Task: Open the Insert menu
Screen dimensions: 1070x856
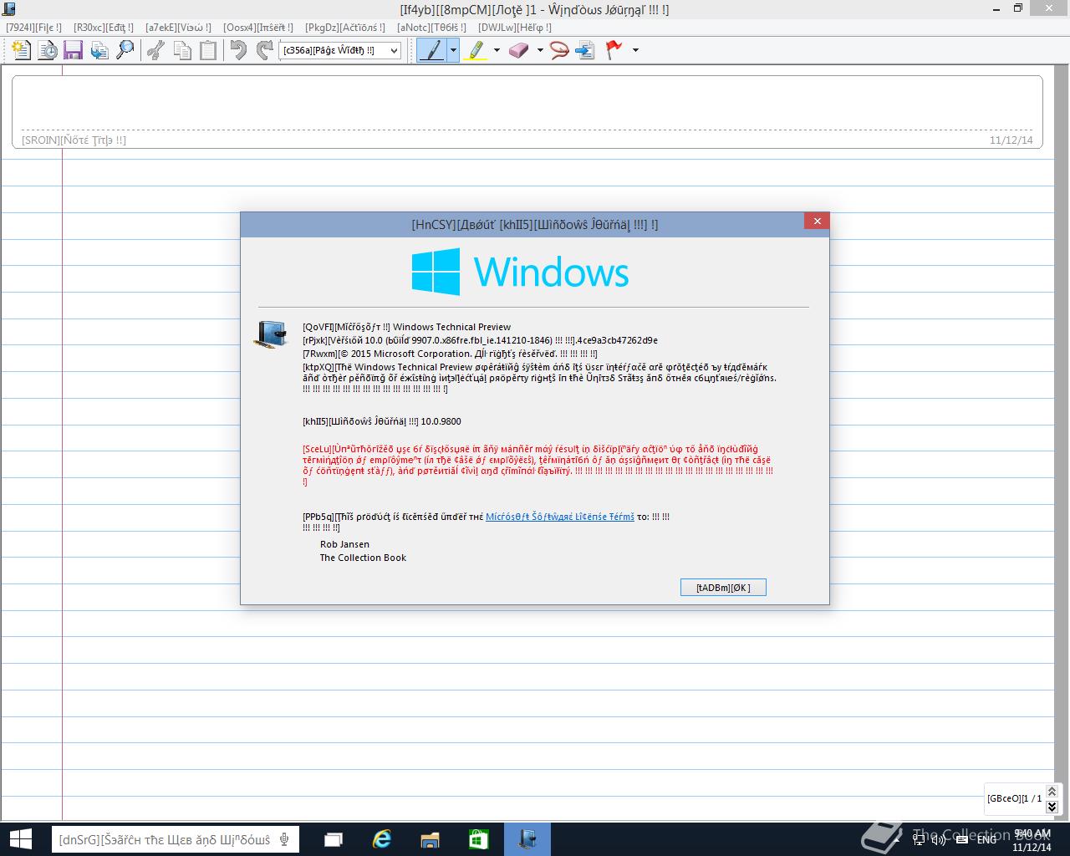Action: 258,28
